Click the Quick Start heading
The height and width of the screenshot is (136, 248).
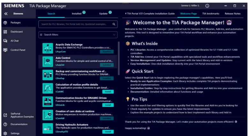142,71
